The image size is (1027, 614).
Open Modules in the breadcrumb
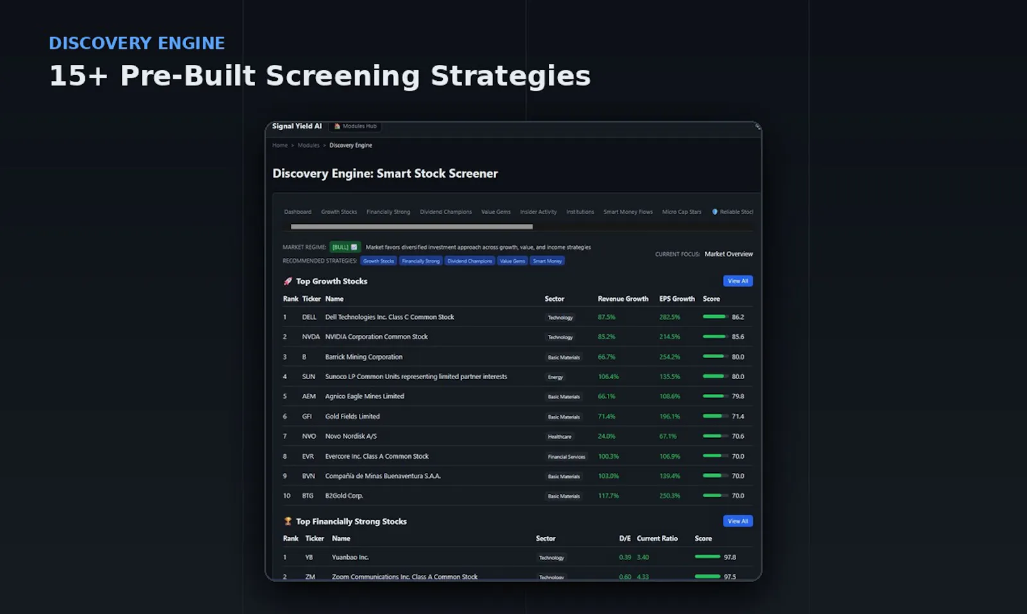308,146
